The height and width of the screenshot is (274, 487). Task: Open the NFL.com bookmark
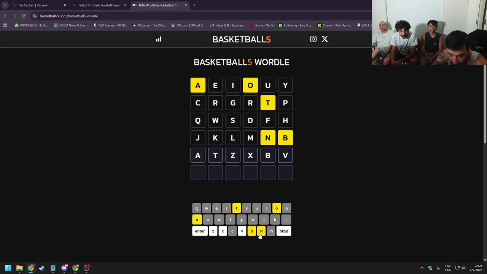pos(188,25)
